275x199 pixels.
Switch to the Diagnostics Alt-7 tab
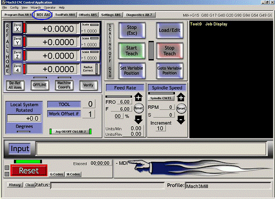(139, 15)
